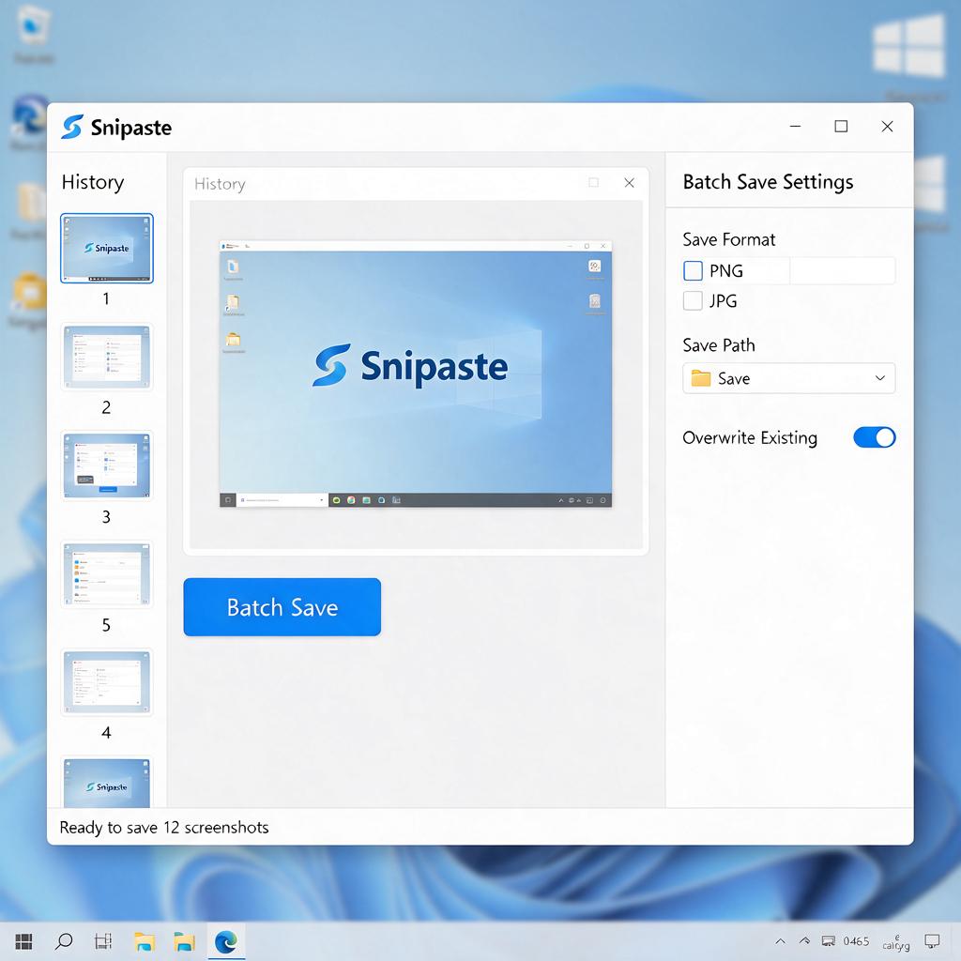Open the Save Path dropdown
961x961 pixels.
[x=788, y=378]
